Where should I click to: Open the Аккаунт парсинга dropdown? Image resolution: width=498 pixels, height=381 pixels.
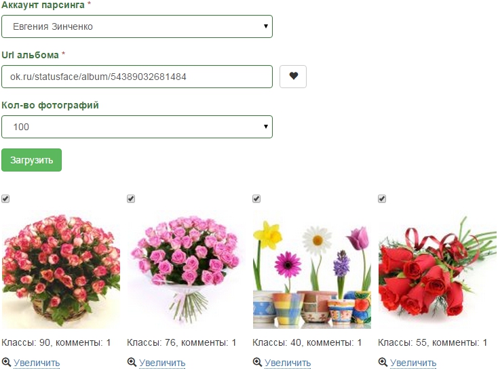[137, 26]
